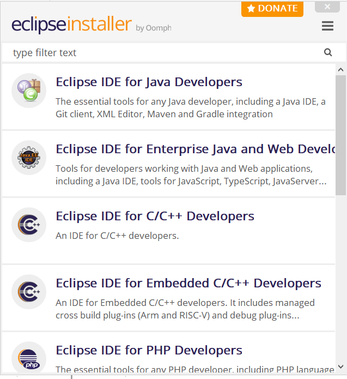Select Eclipse IDE for PHP Developers

(x=168, y=353)
